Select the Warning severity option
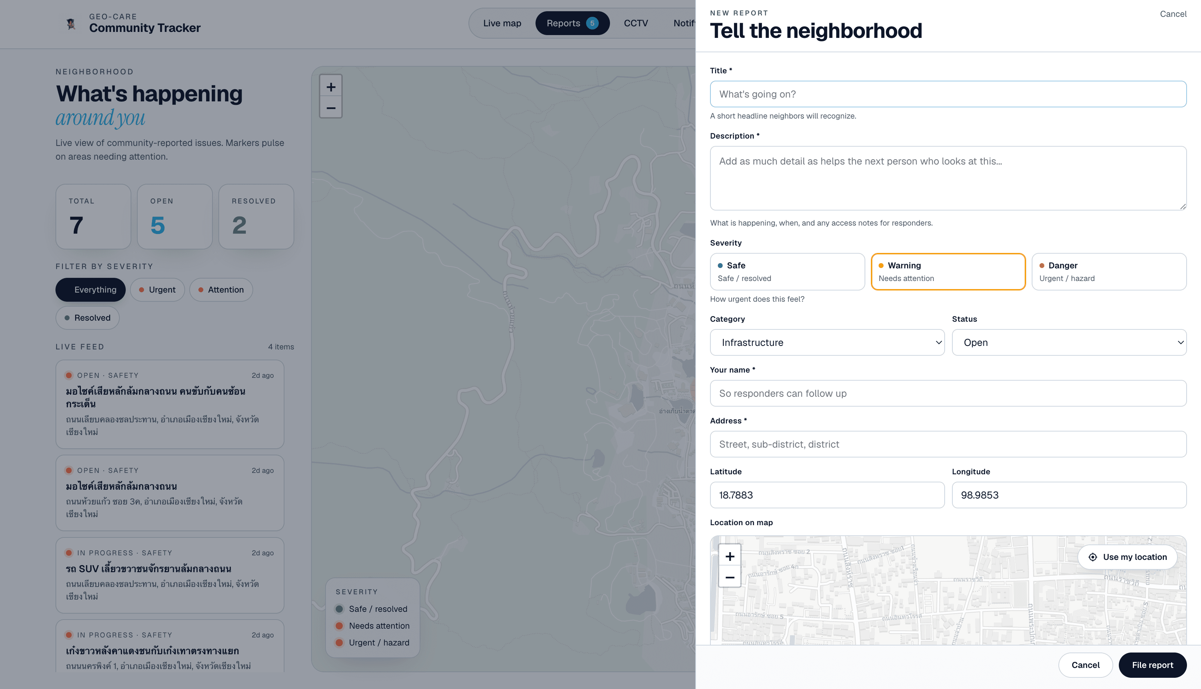This screenshot has height=689, width=1201. [x=948, y=272]
